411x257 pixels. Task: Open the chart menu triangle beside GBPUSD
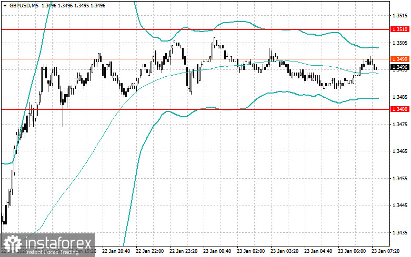5,5
